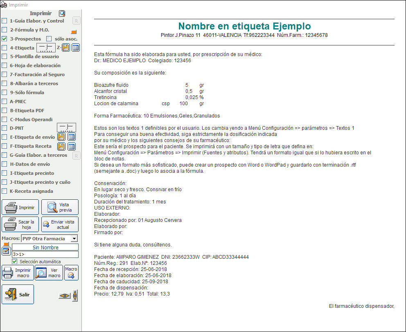This screenshot has width=406, height=332.
Task: Open the table grid icon for E-Etiqueta de envío
Action: (72, 137)
